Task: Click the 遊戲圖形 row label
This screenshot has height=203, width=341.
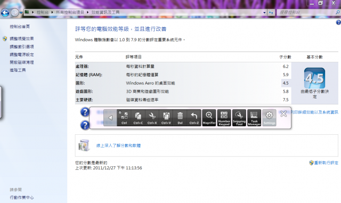Action: [84, 92]
